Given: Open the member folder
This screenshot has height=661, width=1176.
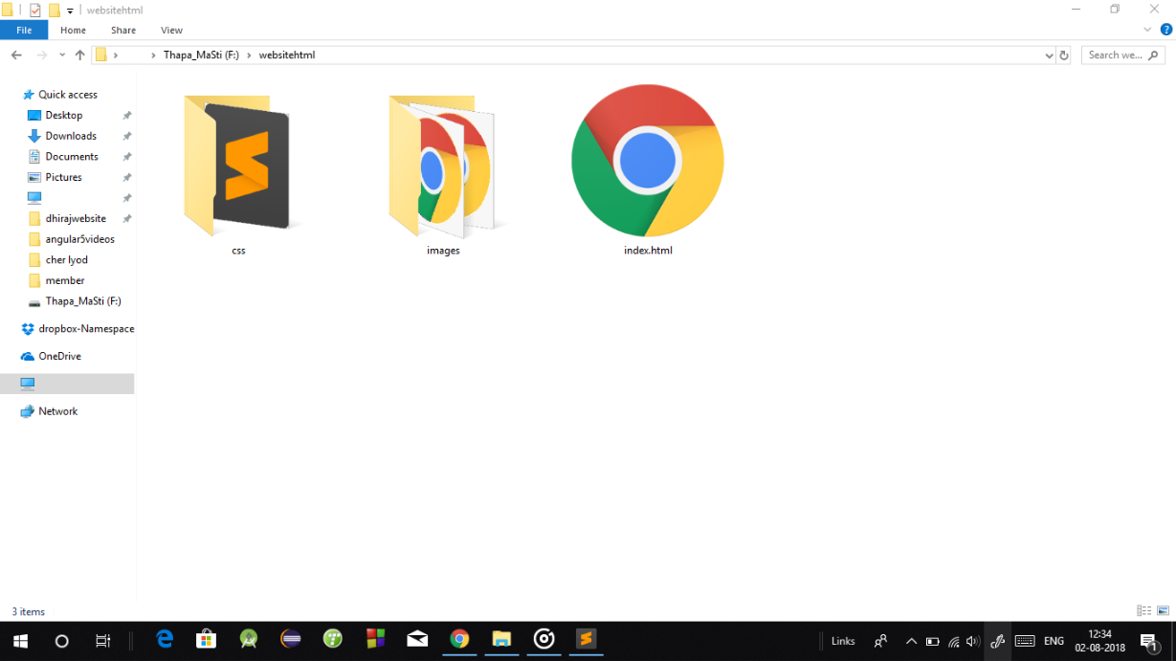Looking at the screenshot, I should [x=65, y=280].
